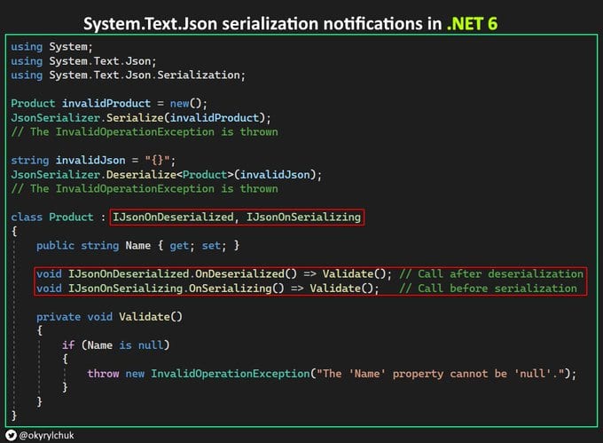603x443 pixels.
Task: Click the 'private void Validate()' signature
Action: point(109,316)
